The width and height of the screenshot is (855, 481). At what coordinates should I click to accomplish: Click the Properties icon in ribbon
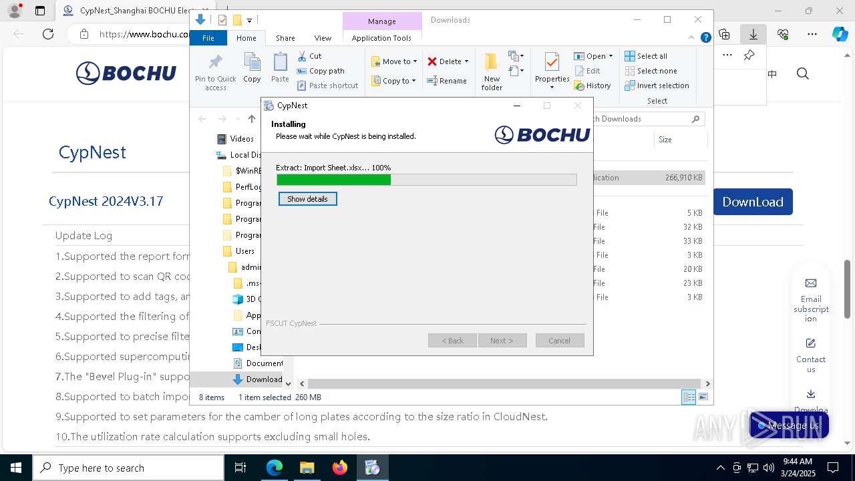click(552, 62)
